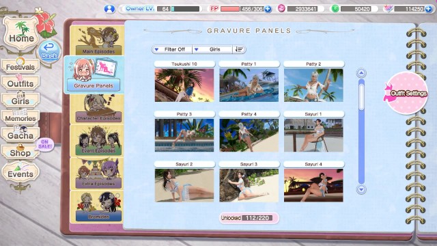Click the green smiley coin icon
Viewport: 437px width, 246px height.
click(x=335, y=9)
